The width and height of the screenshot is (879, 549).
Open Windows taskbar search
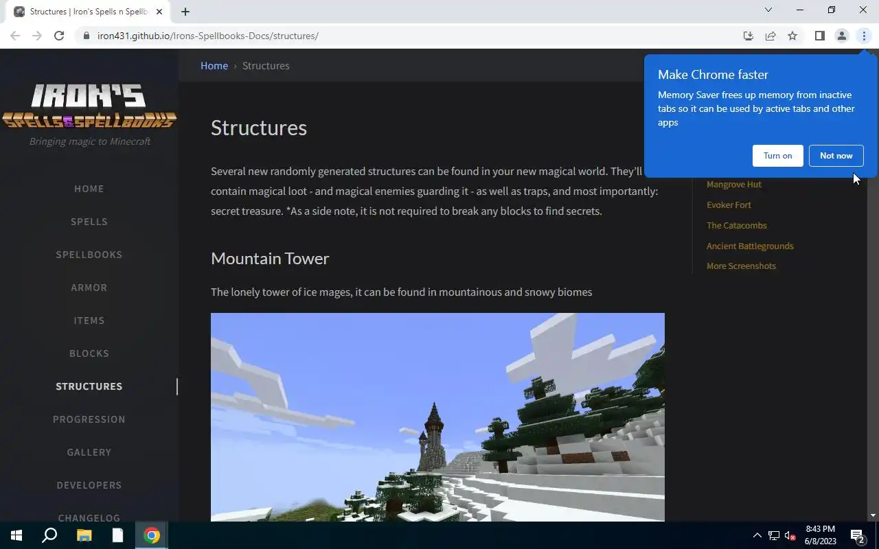[x=49, y=535]
